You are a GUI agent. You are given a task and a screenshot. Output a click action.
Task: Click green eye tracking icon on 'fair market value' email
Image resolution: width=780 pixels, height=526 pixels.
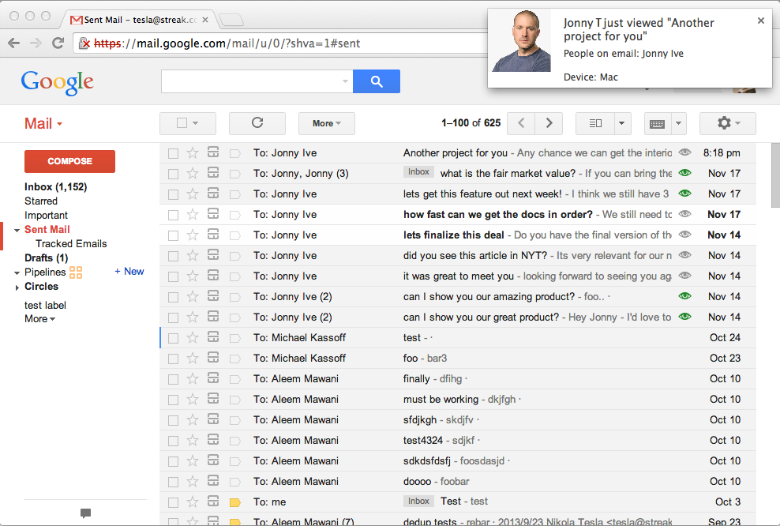coord(684,174)
